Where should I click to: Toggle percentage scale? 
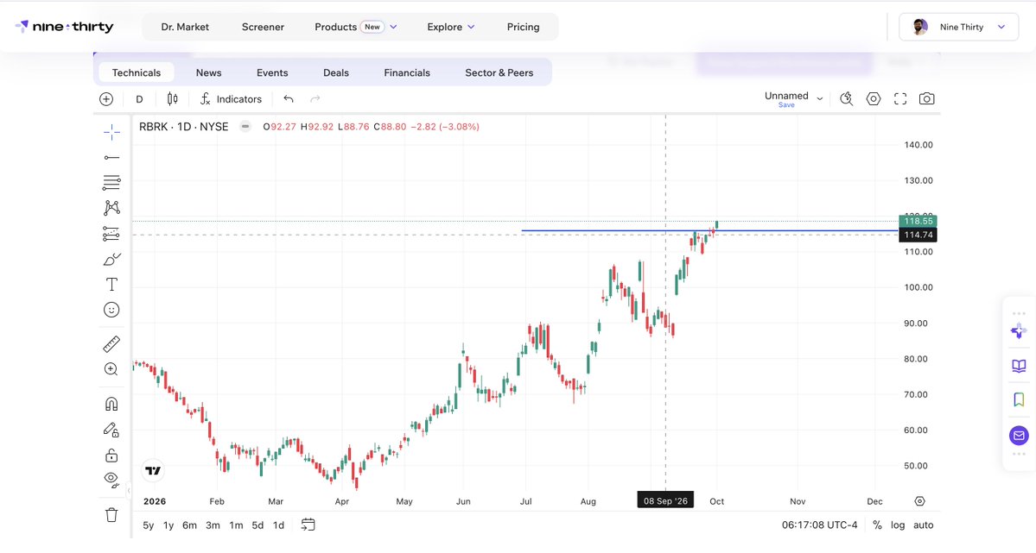coord(877,525)
